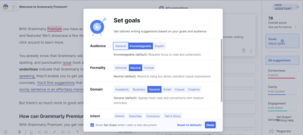Choose Business domain
The width and height of the screenshot is (303, 135).
coord(139,89)
